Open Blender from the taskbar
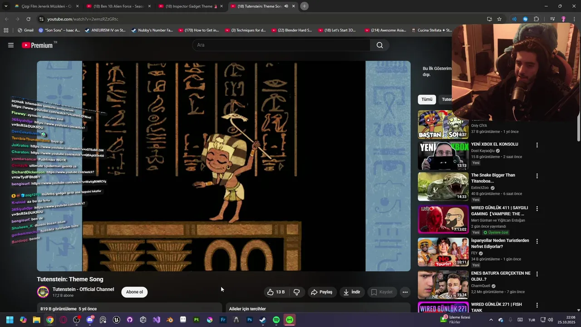The height and width of the screenshot is (327, 581). (170, 320)
